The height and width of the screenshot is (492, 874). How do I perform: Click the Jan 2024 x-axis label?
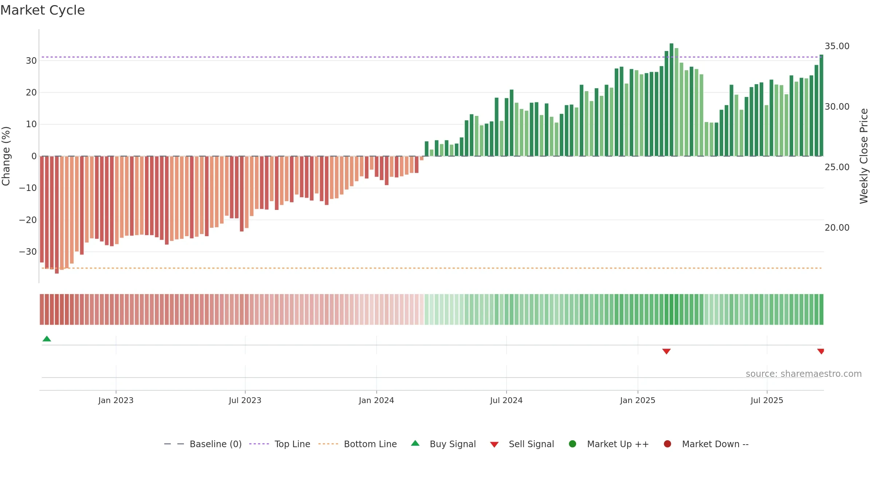click(377, 400)
